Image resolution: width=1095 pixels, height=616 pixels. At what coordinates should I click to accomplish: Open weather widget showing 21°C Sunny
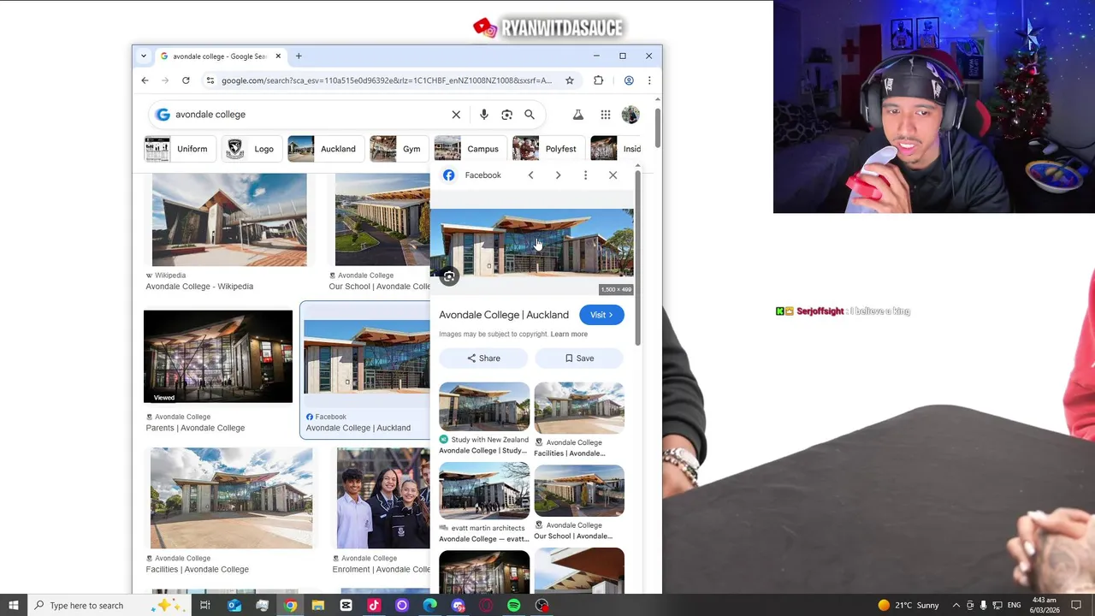coord(908,606)
